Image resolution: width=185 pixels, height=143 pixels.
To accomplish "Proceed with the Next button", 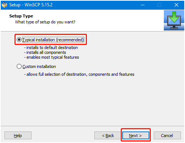I will coord(136,136).
